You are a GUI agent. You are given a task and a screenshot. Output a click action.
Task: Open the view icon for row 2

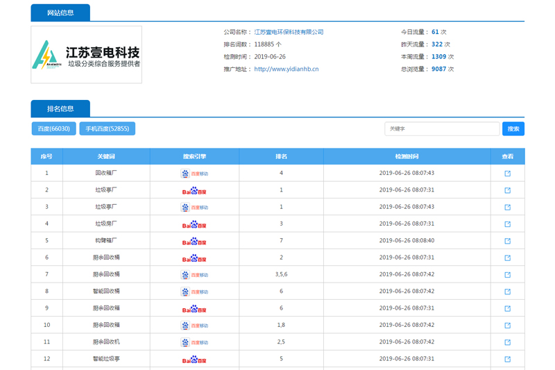[x=507, y=190]
